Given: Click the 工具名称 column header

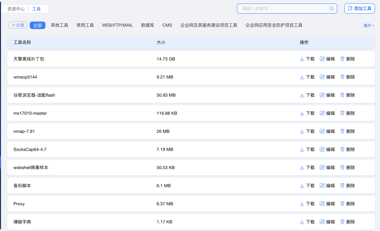Looking at the screenshot, I should coord(22,42).
